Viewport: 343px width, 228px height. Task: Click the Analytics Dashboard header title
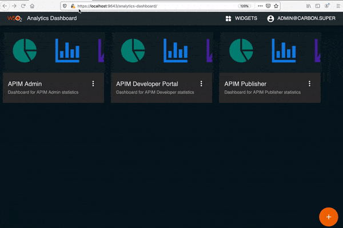pyautogui.click(x=52, y=18)
